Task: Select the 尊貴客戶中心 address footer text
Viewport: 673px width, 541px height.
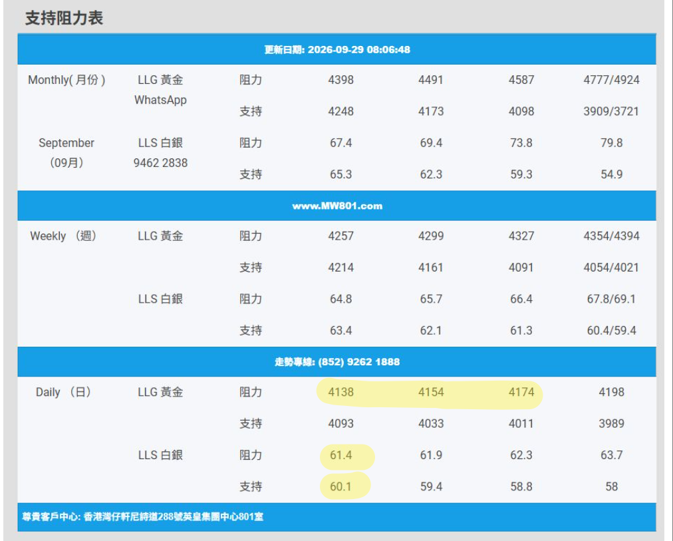Action: pos(142,516)
